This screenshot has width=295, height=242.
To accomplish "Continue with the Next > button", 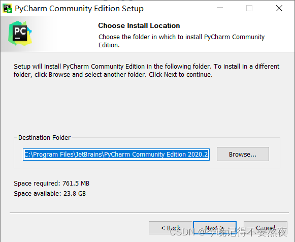I will click(215, 228).
